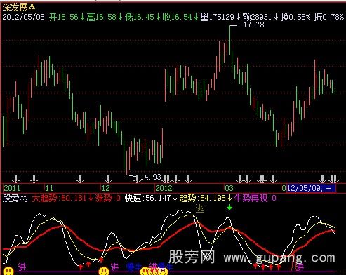Image resolution: width=346 pixels, height=275 pixels.
Task: Click the 03 month axis label
Action: tap(229, 188)
